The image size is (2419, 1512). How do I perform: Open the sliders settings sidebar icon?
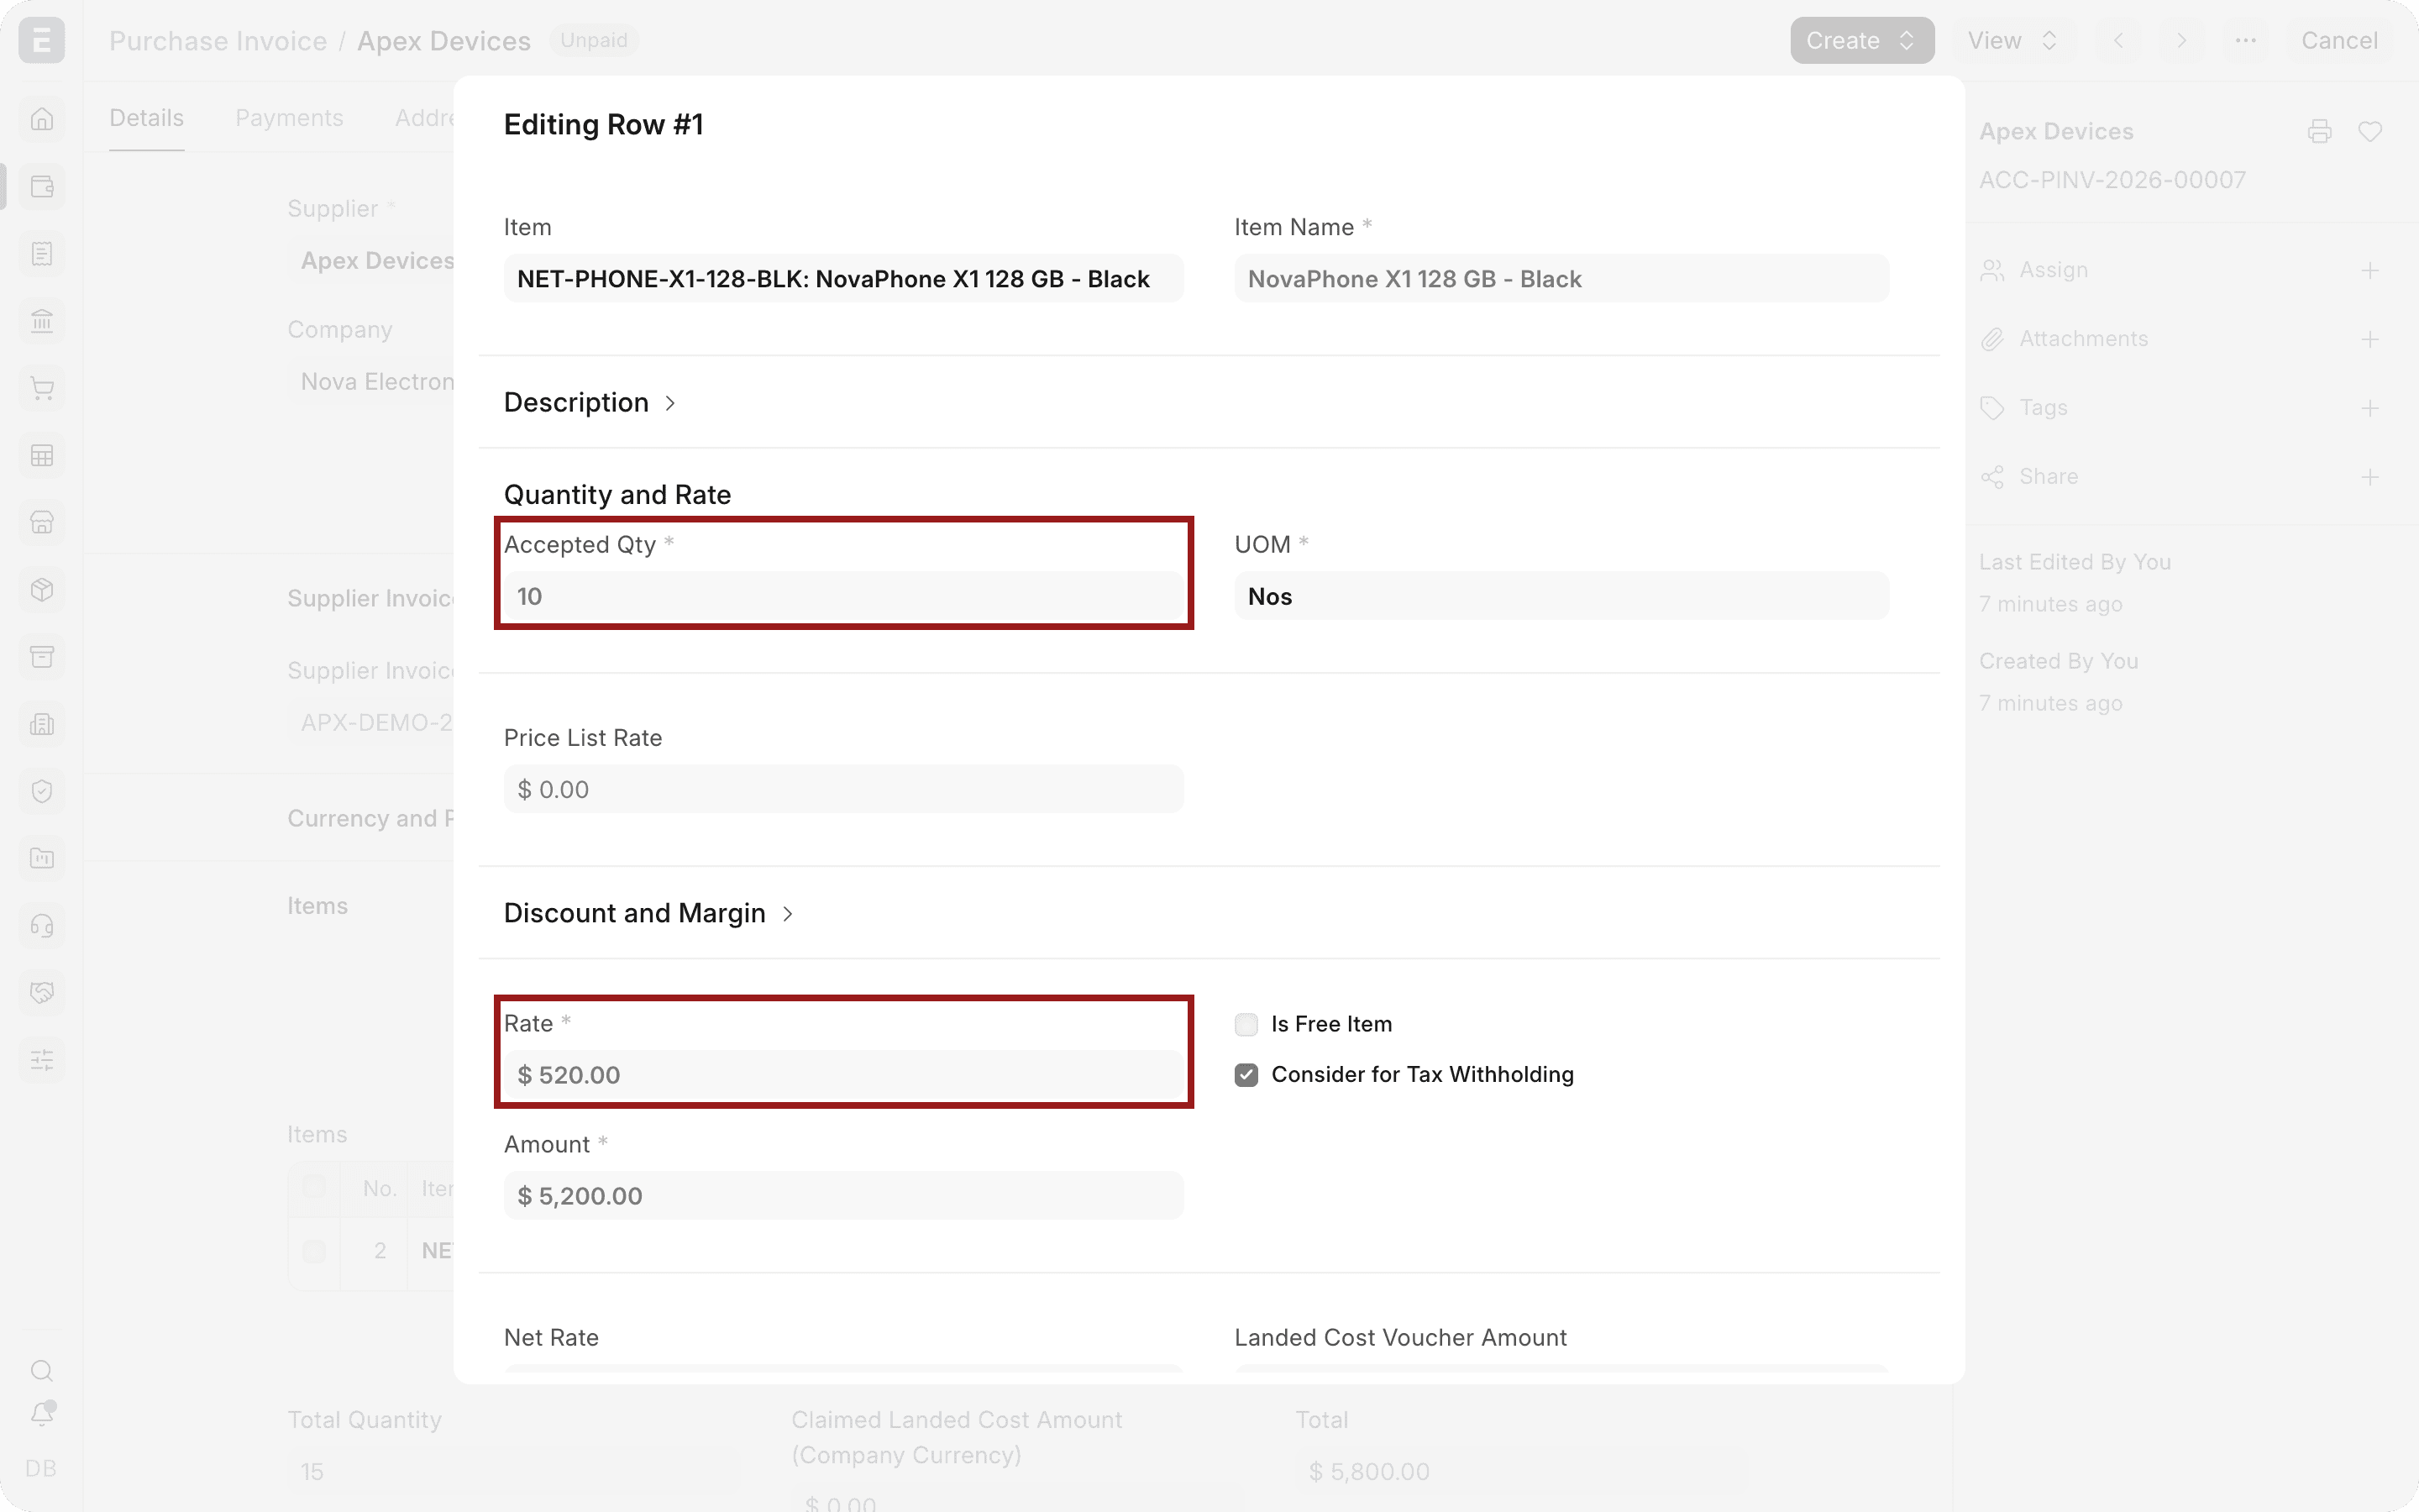(42, 1060)
